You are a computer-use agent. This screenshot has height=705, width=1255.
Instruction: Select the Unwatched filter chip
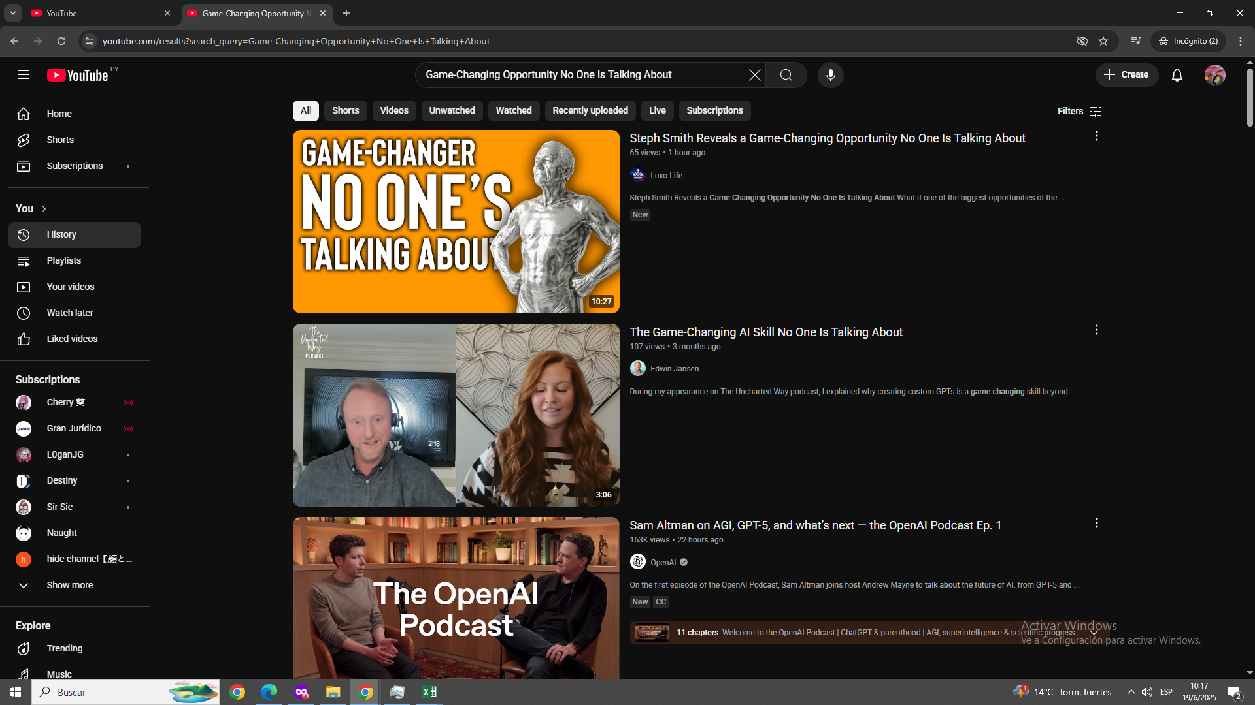452,111
